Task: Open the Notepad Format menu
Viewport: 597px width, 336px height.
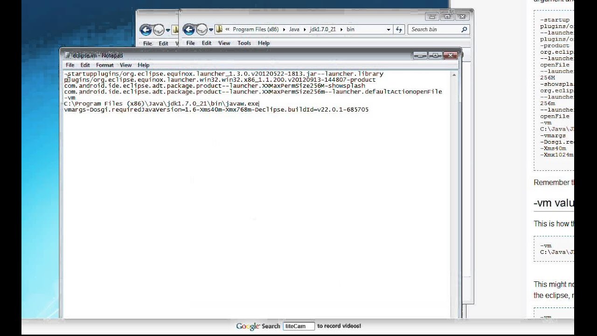Action: coord(105,65)
